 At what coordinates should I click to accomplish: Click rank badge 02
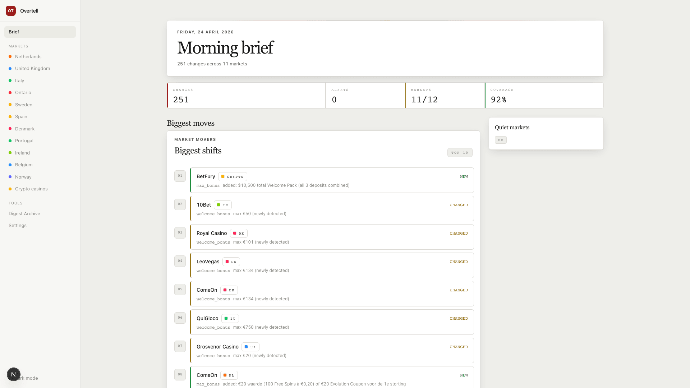180,204
